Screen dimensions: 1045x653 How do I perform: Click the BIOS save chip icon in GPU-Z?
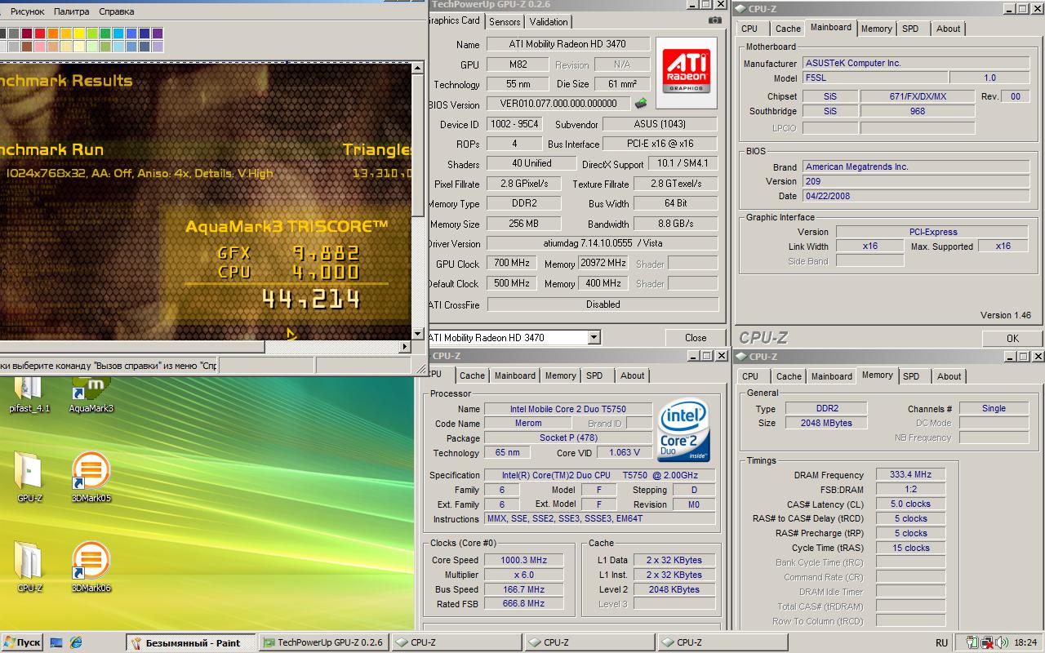coord(641,104)
